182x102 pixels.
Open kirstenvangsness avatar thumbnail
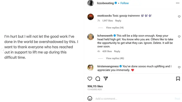(x=90, y=67)
